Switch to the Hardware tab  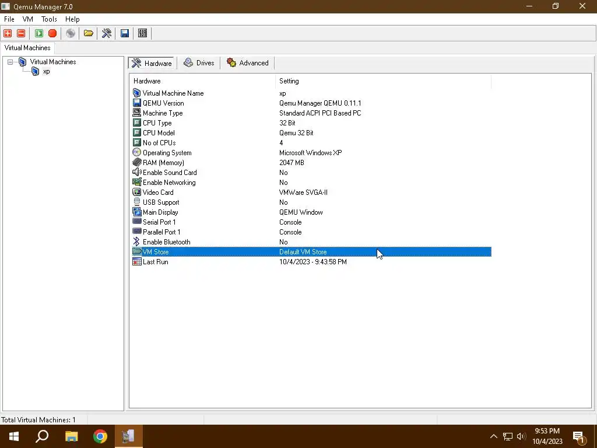point(152,63)
